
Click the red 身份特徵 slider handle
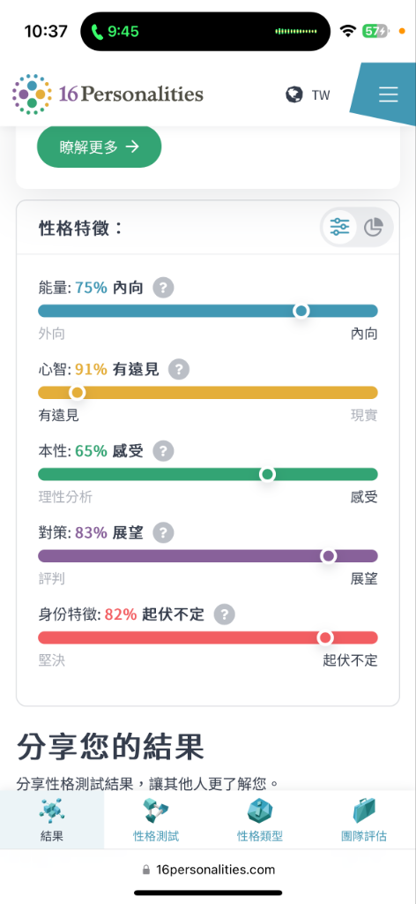326,637
